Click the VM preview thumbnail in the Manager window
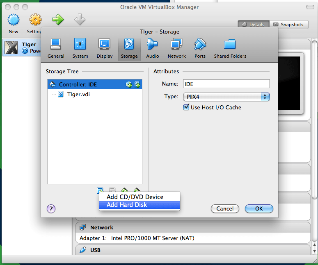Viewport: 318px width, 265px height. click(x=289, y=83)
